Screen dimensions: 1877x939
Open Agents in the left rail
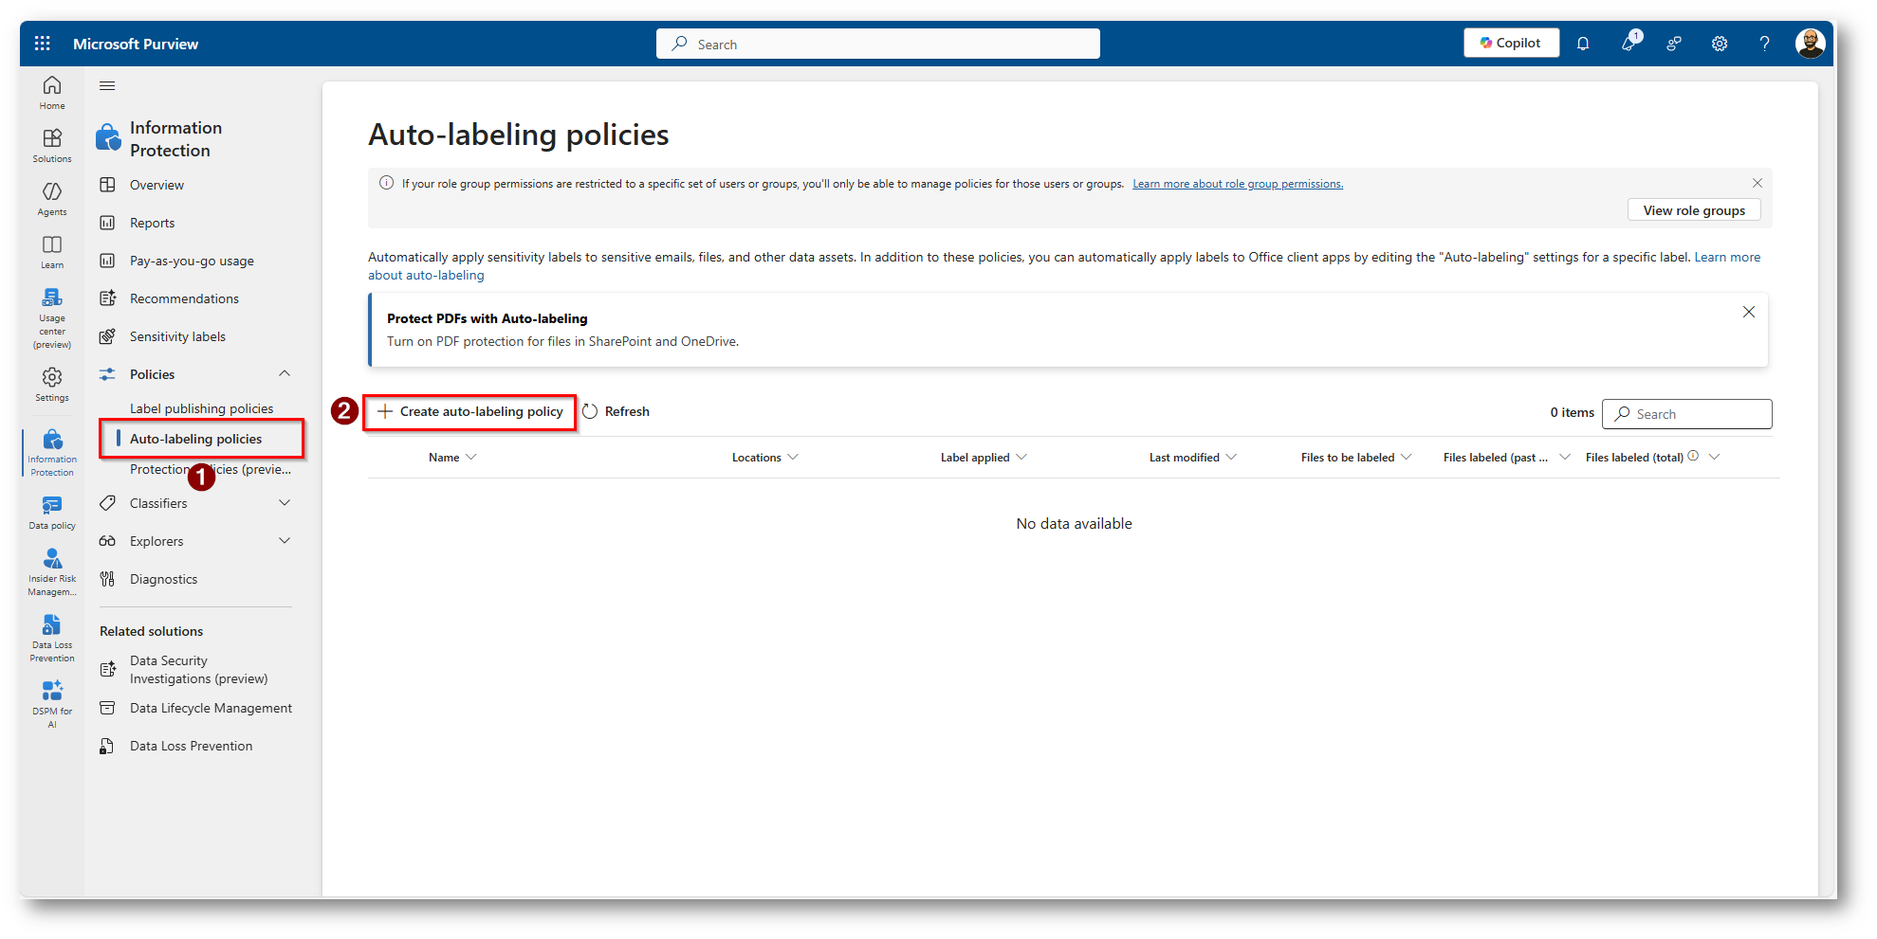click(52, 199)
